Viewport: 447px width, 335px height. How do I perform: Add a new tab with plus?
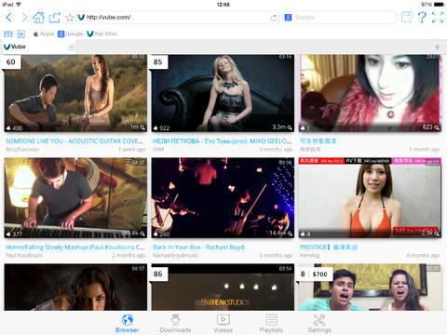437,47
